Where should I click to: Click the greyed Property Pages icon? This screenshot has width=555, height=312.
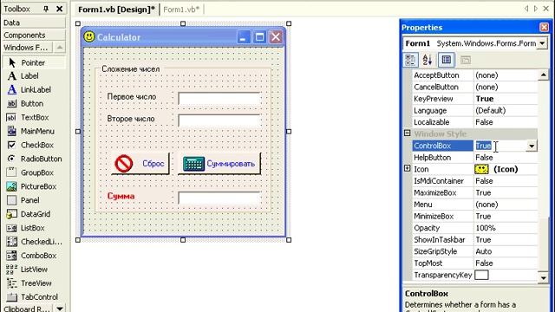coord(466,60)
